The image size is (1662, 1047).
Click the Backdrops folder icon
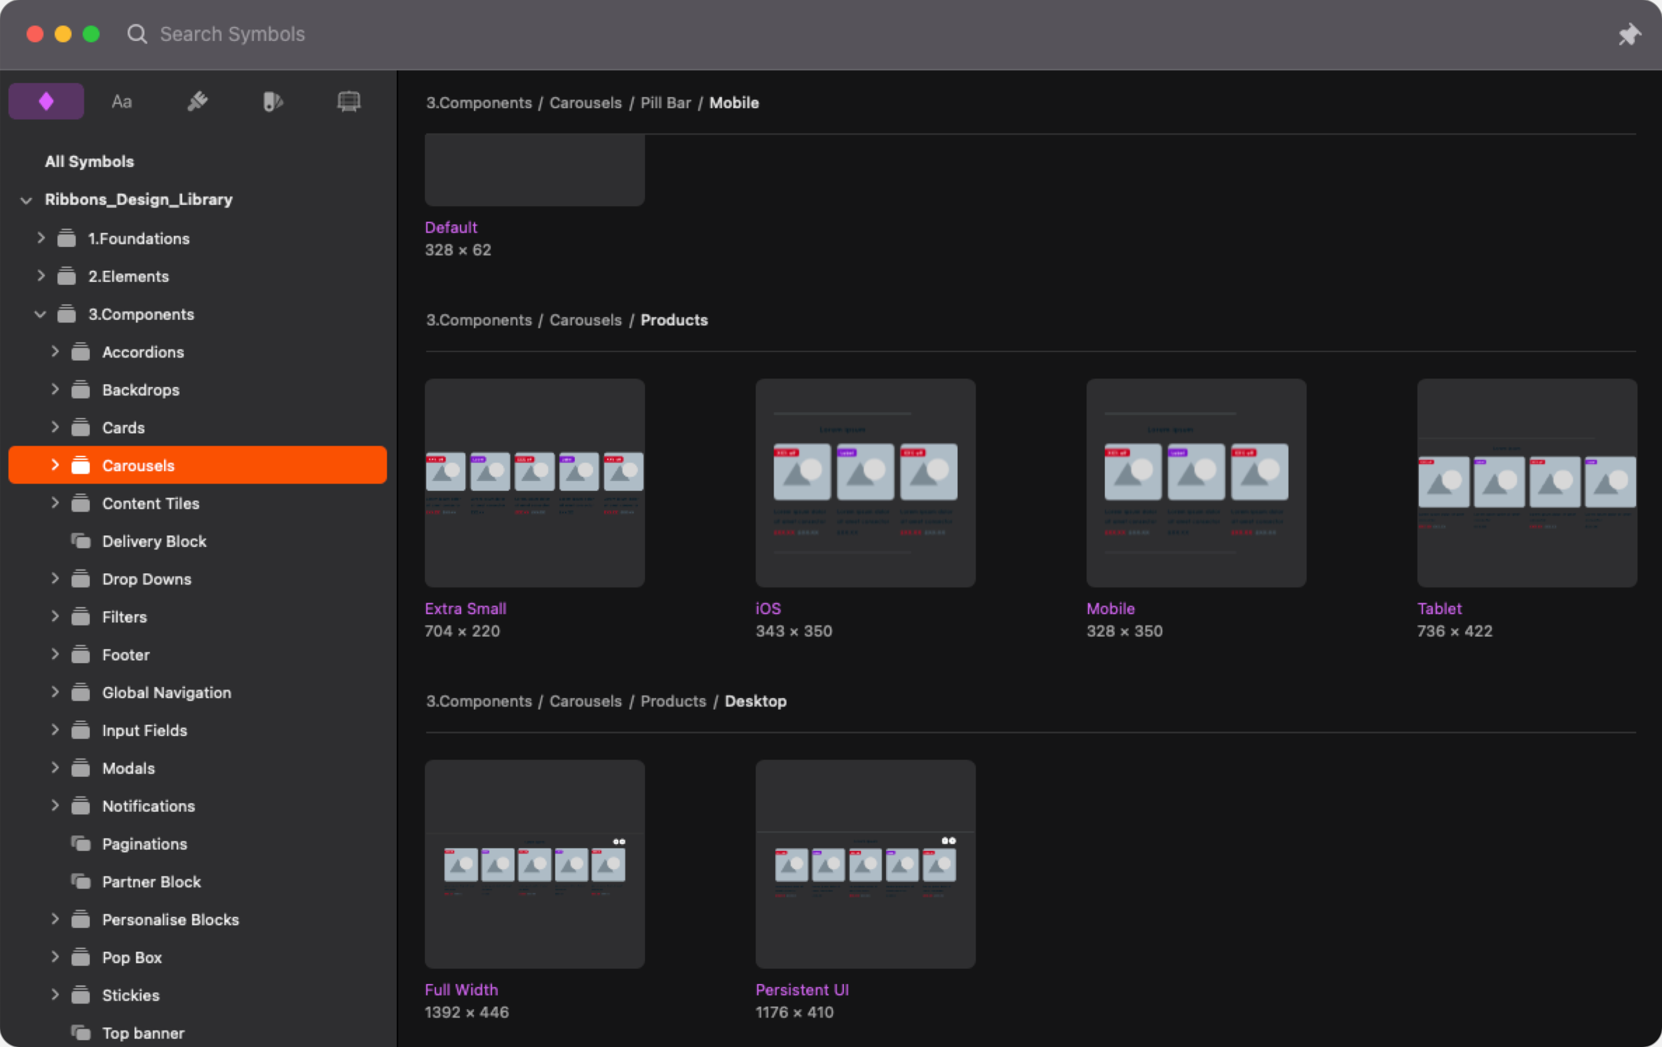81,390
